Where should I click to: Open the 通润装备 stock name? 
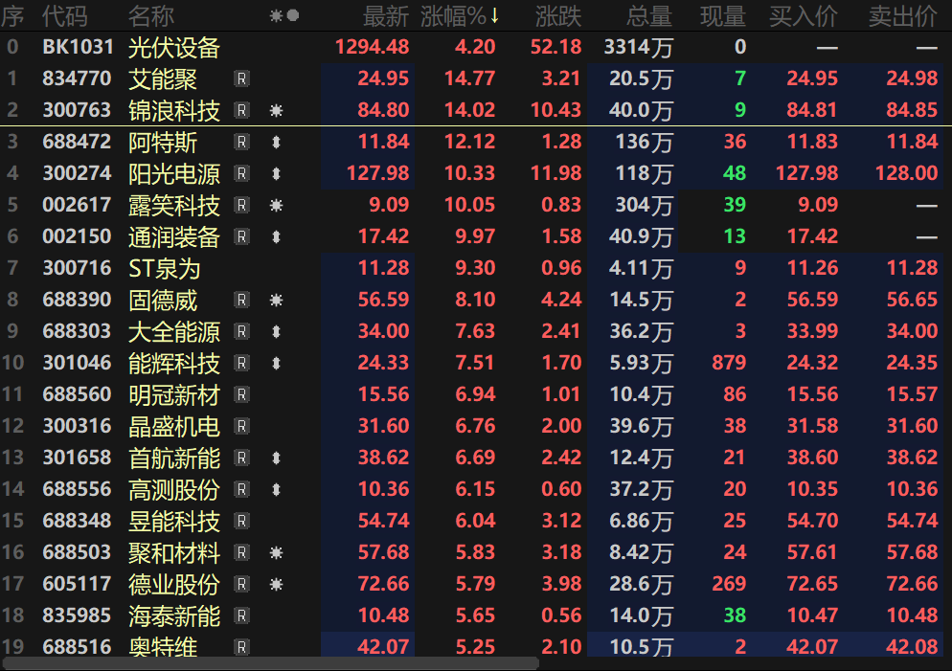(174, 236)
